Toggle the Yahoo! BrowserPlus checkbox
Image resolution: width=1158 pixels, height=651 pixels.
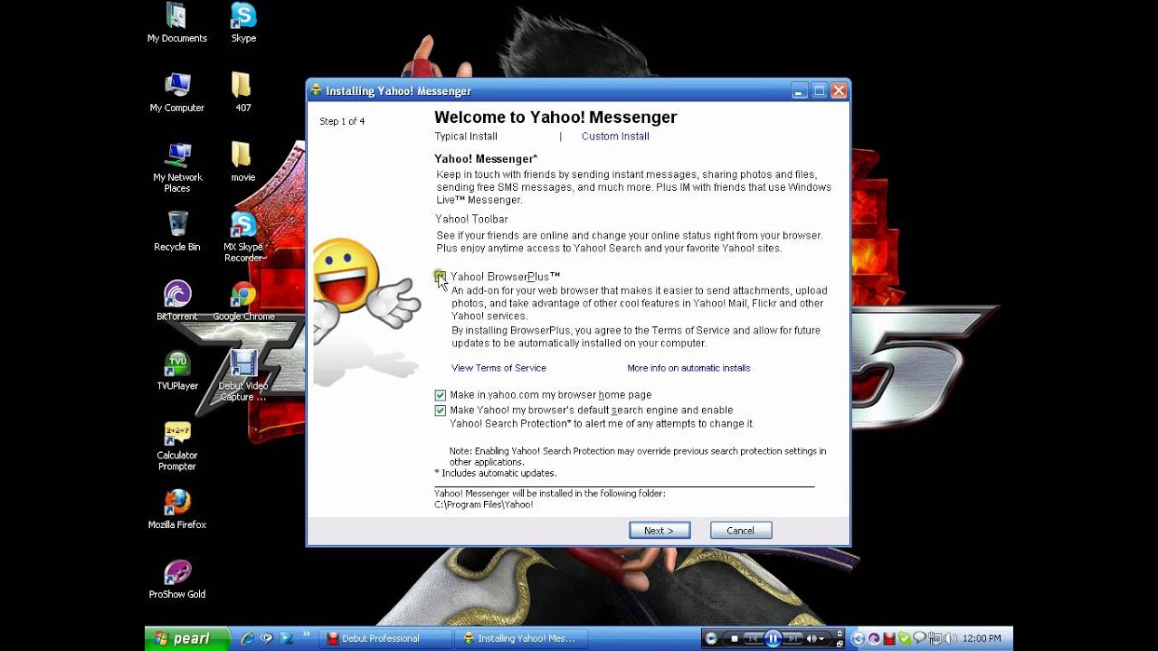pos(440,276)
